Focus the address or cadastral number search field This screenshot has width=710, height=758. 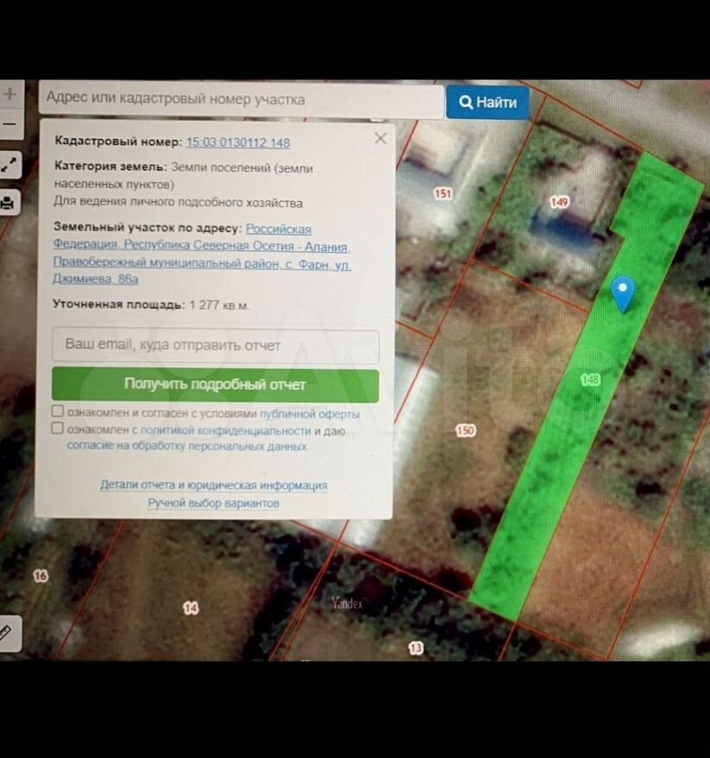[x=240, y=100]
